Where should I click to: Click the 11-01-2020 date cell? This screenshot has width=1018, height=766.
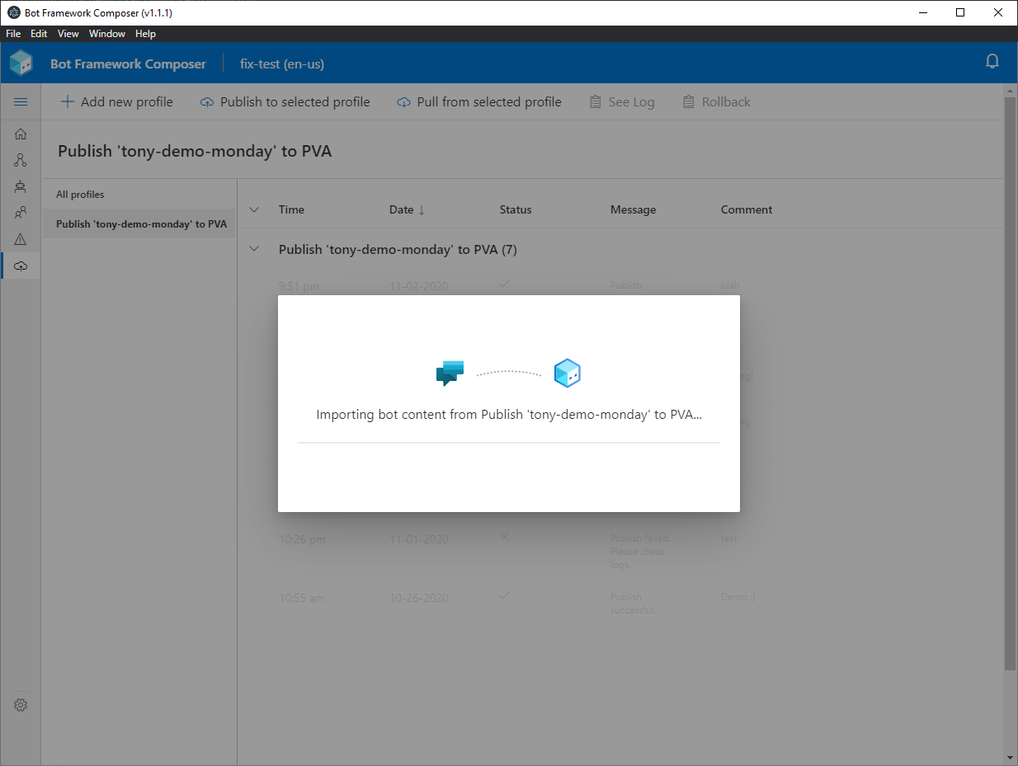tap(419, 539)
